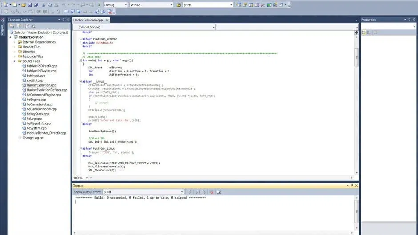Toggle auto-hide pin on Output panel
This screenshot has width=418, height=235.
[351, 186]
